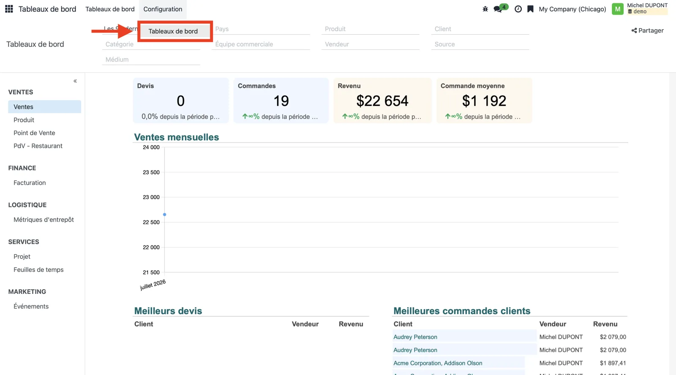Click the Produit filter field
Viewport: 676px width, 375px height.
coord(371,29)
